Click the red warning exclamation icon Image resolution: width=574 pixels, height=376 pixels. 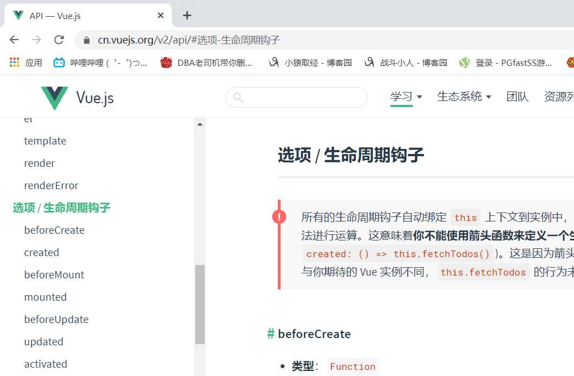(x=279, y=216)
